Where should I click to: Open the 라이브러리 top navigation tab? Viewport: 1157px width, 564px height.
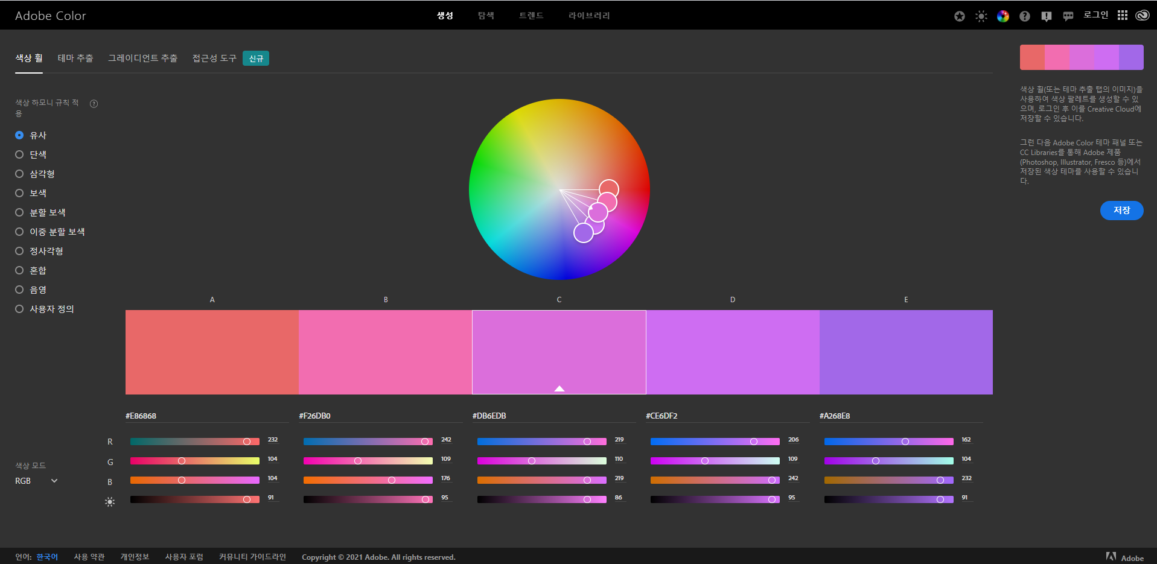click(x=589, y=16)
